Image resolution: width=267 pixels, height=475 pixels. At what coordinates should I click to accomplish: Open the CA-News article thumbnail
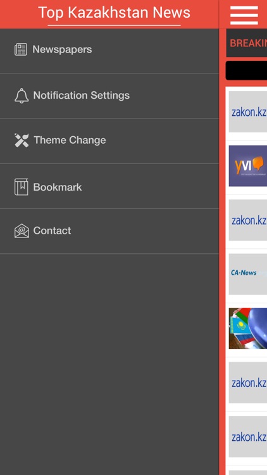[248, 274]
